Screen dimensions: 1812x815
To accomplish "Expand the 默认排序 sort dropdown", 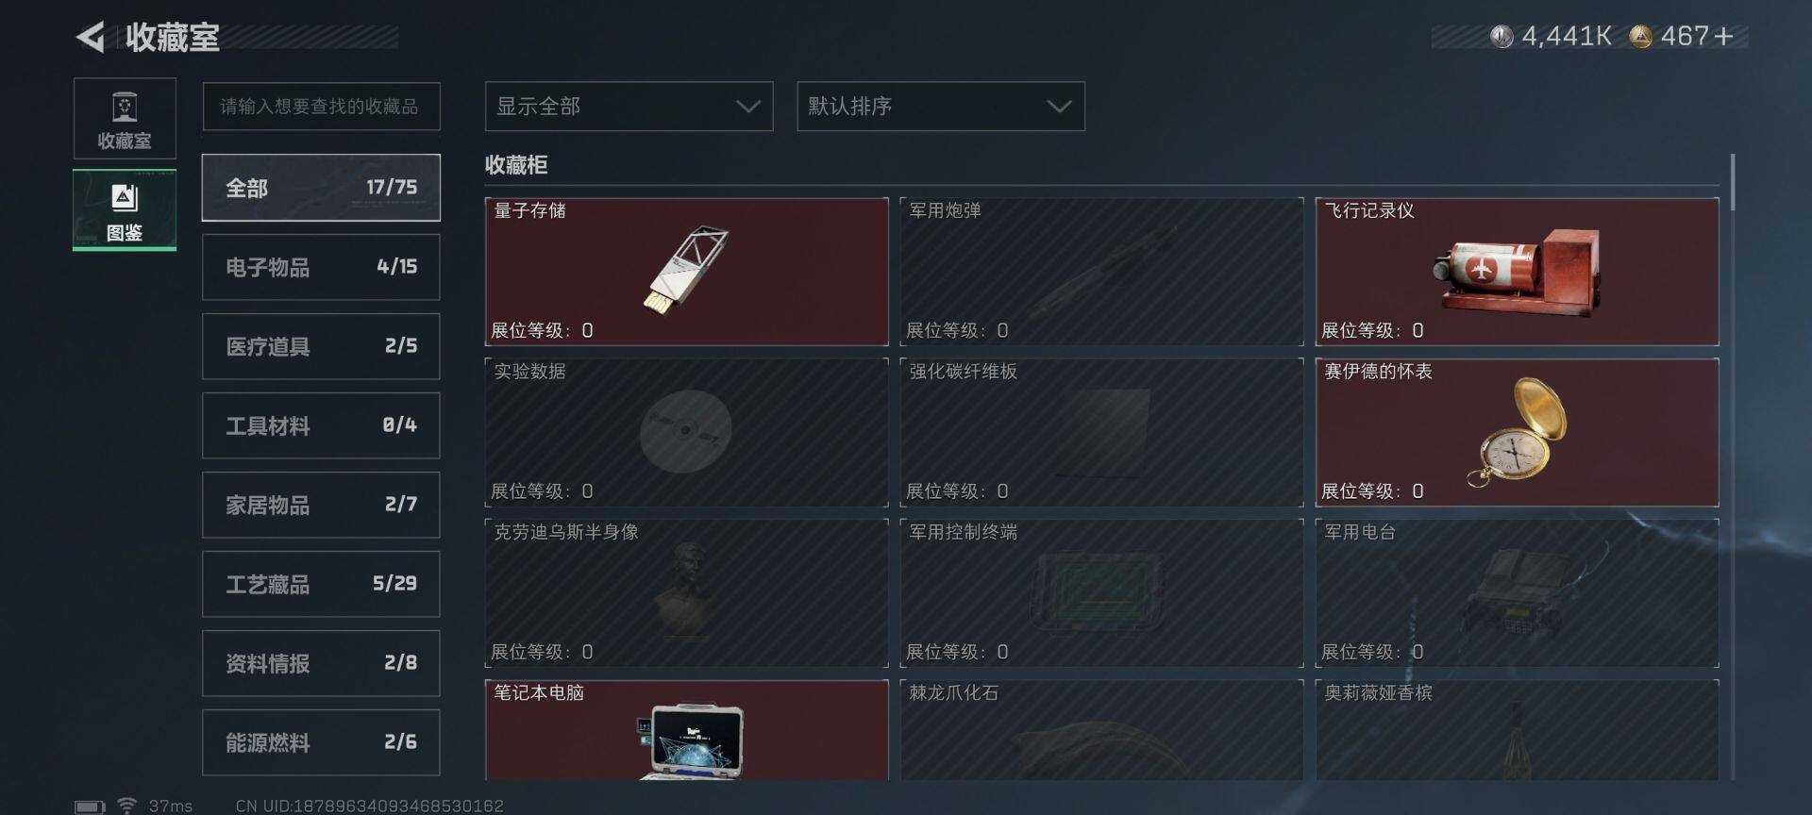I will click(941, 107).
